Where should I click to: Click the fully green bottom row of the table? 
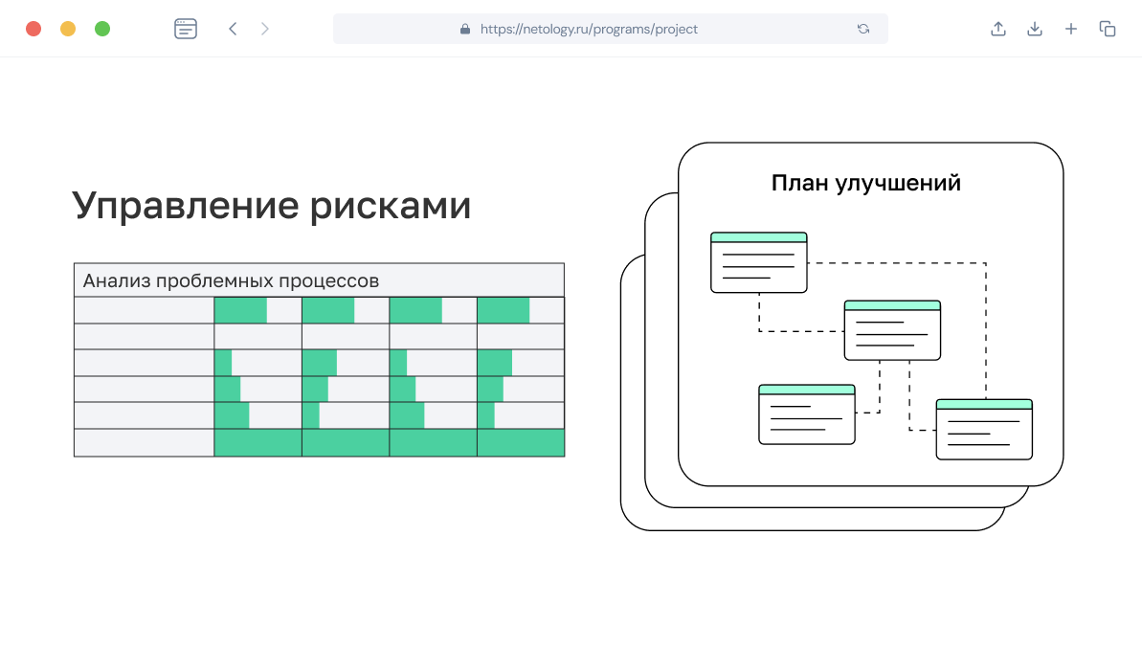click(389, 443)
